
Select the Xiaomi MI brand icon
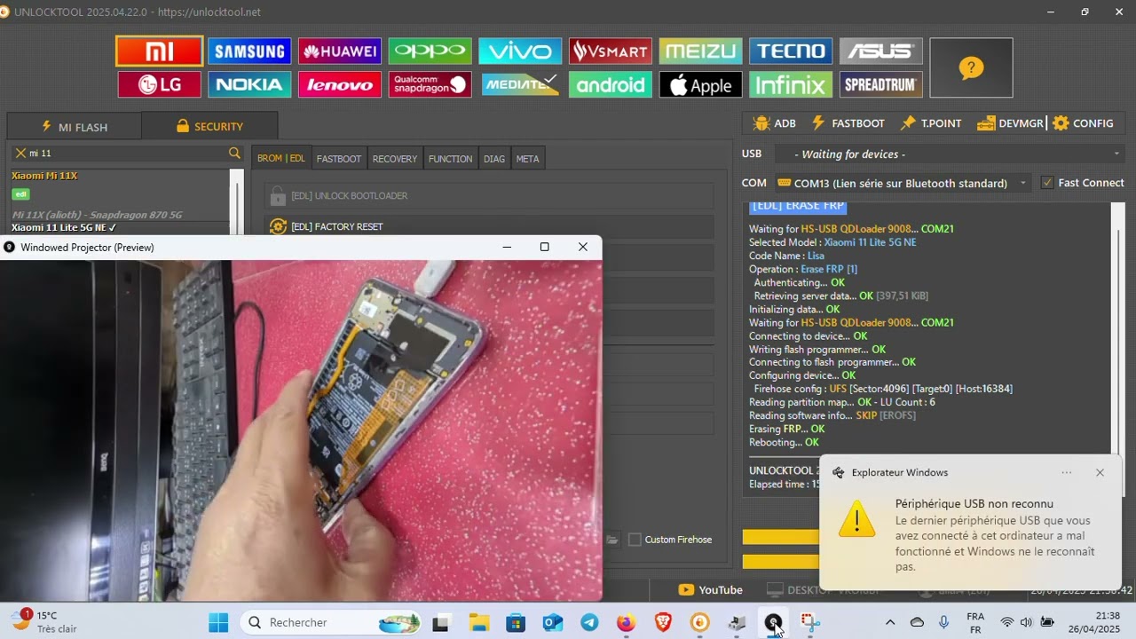point(160,51)
